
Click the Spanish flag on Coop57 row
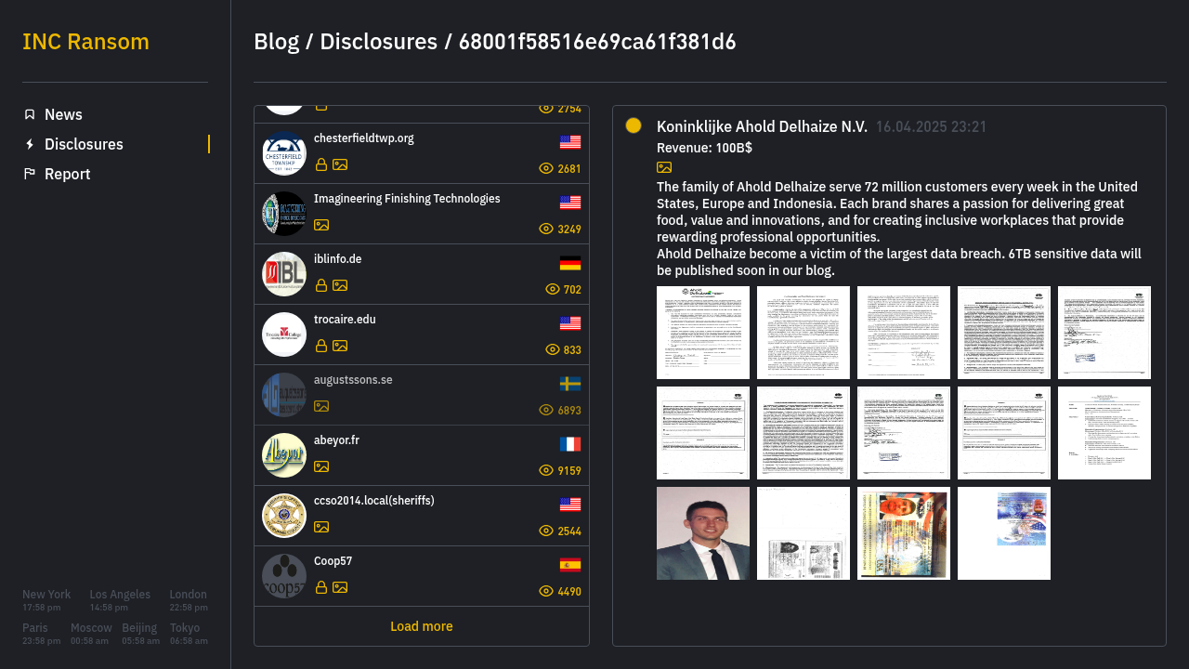point(570,565)
